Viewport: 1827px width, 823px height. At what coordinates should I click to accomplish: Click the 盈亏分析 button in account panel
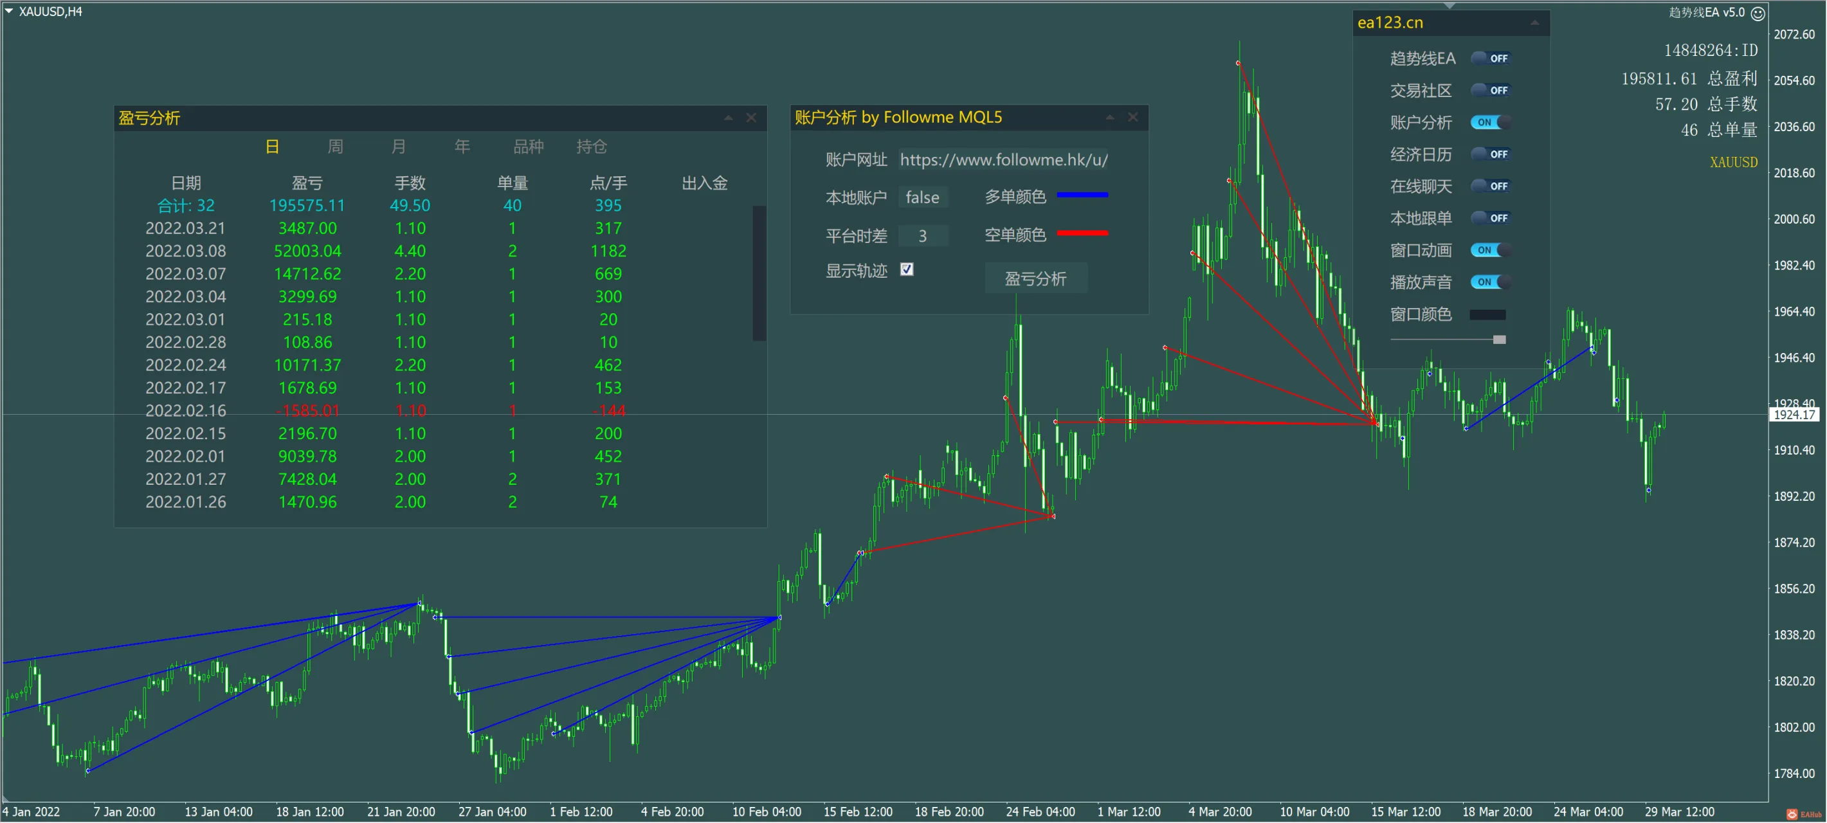coord(1035,278)
